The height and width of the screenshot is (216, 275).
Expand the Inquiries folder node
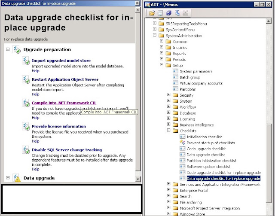pyautogui.click(x=162, y=47)
